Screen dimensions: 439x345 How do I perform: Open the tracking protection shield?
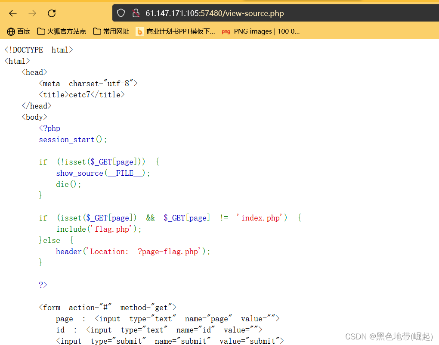point(121,13)
